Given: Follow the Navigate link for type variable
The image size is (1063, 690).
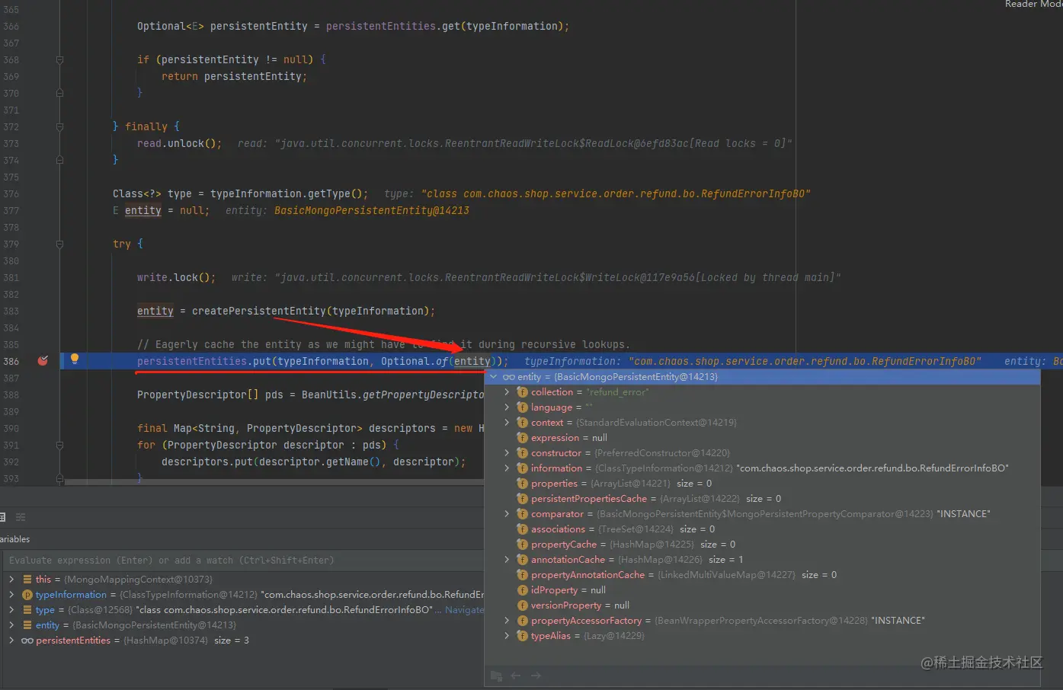Looking at the screenshot, I should point(464,609).
